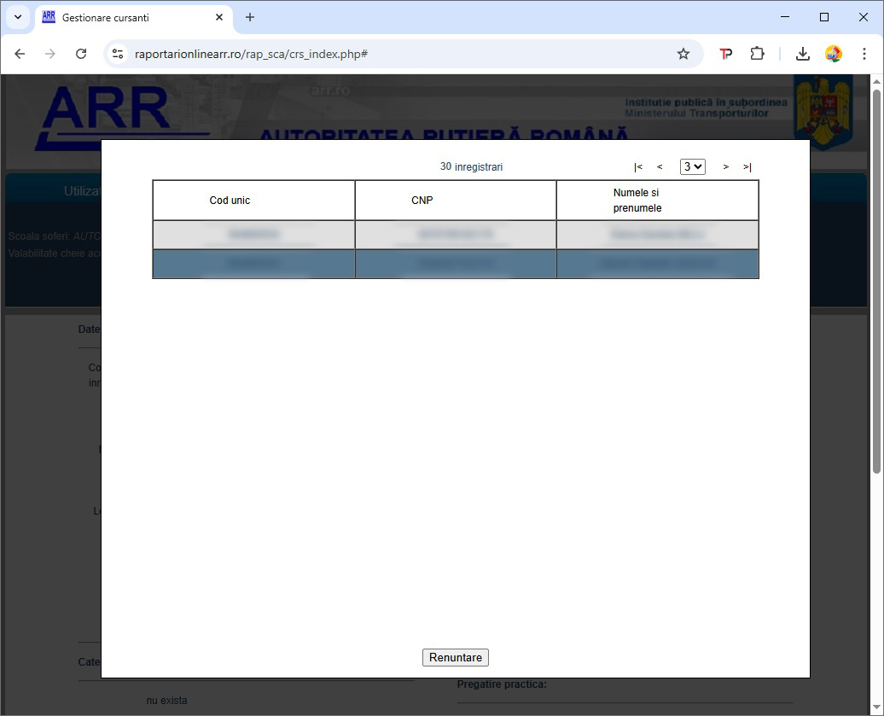
Task: Click the scrollbar down arrow
Action: pyautogui.click(x=876, y=707)
